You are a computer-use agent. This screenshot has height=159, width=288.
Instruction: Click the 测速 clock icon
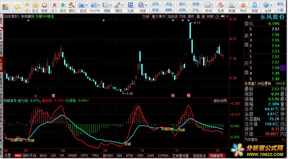[x=44, y=5]
